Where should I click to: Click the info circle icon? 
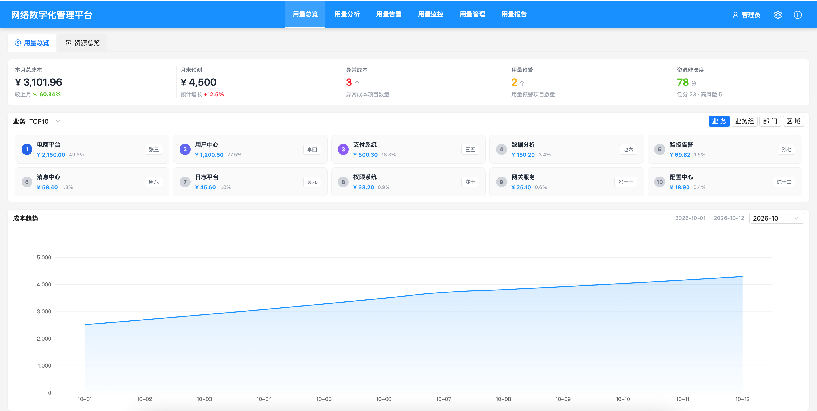798,15
